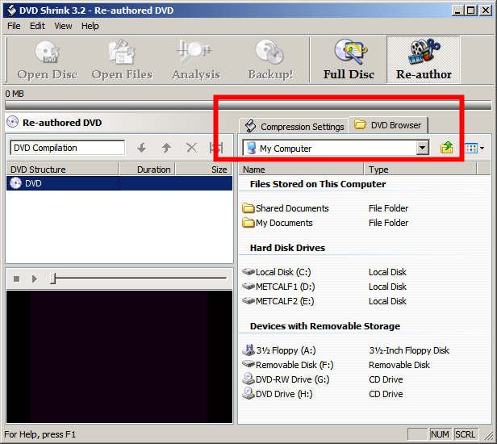Click the Size column header
Screen dimensions: 497x444
pos(204,170)
